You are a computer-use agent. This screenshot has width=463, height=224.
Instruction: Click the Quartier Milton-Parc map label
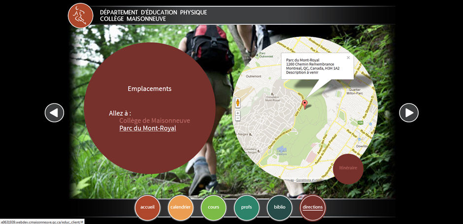[x=356, y=92]
